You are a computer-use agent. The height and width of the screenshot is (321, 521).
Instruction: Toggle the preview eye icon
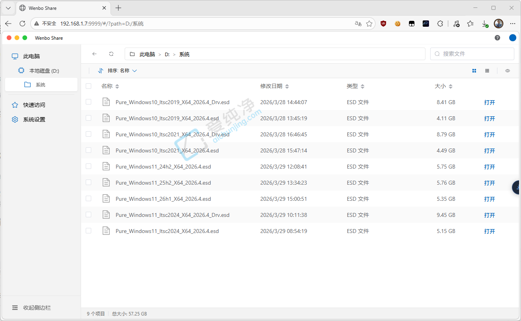(508, 71)
